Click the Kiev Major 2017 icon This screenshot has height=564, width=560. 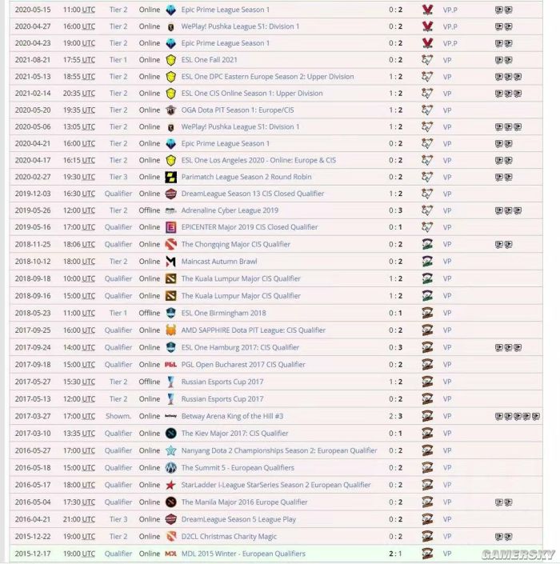pos(171,434)
